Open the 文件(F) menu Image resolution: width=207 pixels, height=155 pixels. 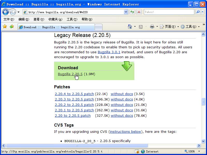9,19
